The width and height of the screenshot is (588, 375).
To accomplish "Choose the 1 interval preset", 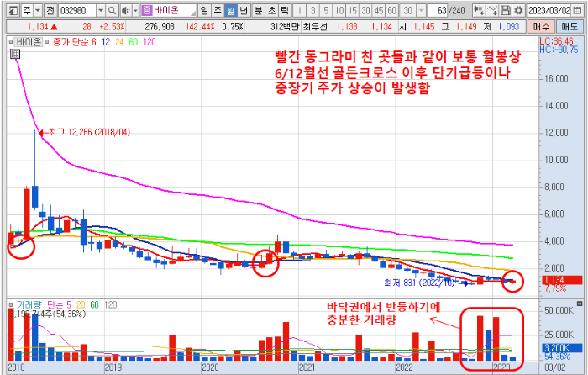I will [x=299, y=11].
